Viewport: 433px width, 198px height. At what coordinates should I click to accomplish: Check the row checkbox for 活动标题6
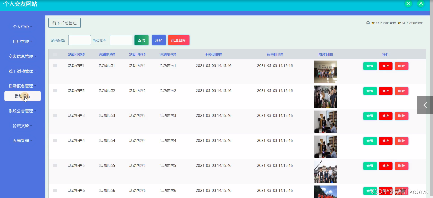click(x=55, y=190)
